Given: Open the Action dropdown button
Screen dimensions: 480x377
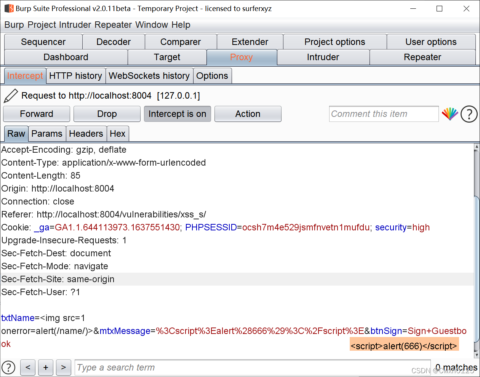Looking at the screenshot, I should pyautogui.click(x=248, y=114).
